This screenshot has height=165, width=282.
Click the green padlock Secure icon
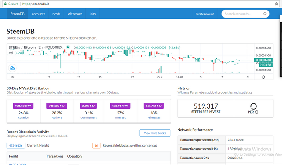pos(5,4)
